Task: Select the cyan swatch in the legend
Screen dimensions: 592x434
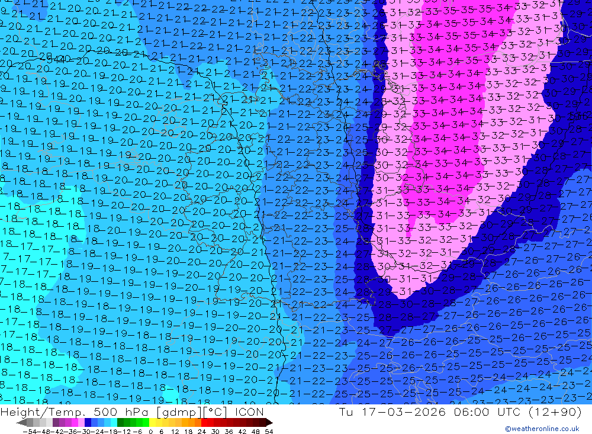Action: [x=114, y=423]
